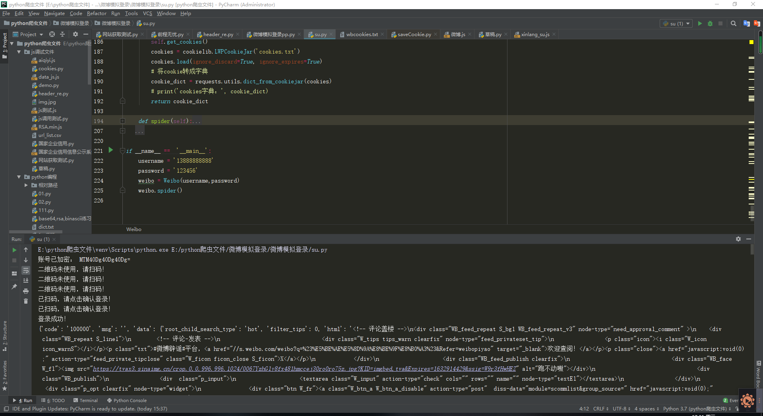
Task: Click the blue Google Translate toolbar icon
Action: pos(746,23)
